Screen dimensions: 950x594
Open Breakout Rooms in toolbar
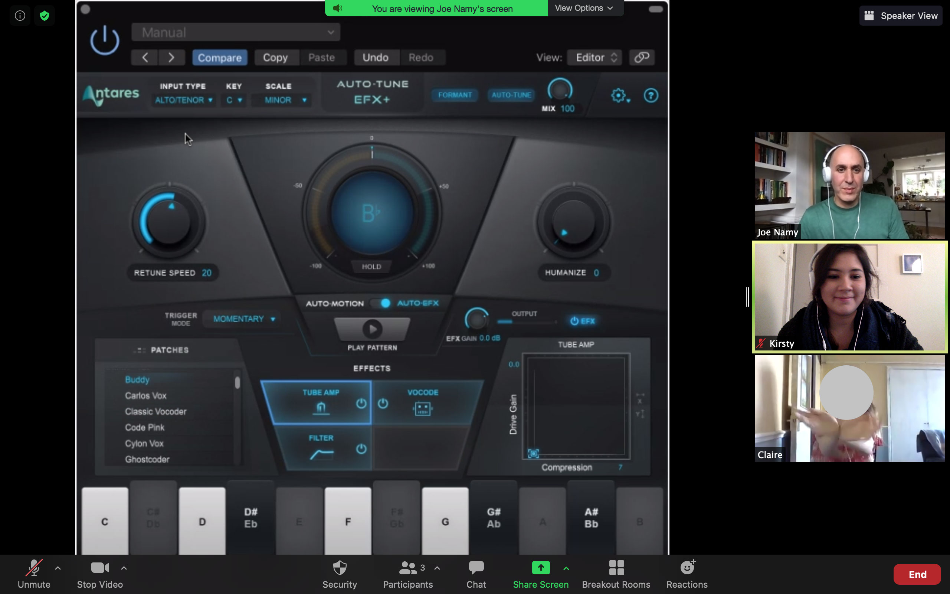(x=616, y=568)
